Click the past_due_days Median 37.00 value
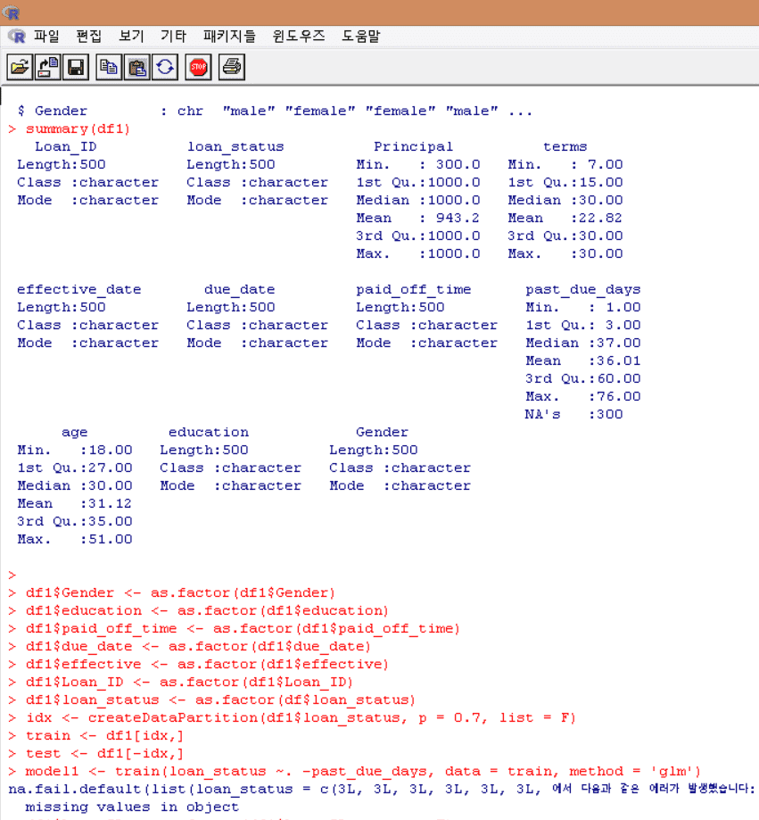This screenshot has height=820, width=759. point(619,343)
